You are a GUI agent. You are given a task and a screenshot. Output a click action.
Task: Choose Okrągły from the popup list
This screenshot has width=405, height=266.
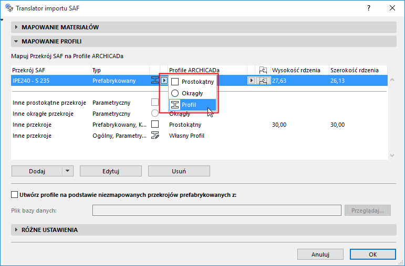click(x=192, y=93)
